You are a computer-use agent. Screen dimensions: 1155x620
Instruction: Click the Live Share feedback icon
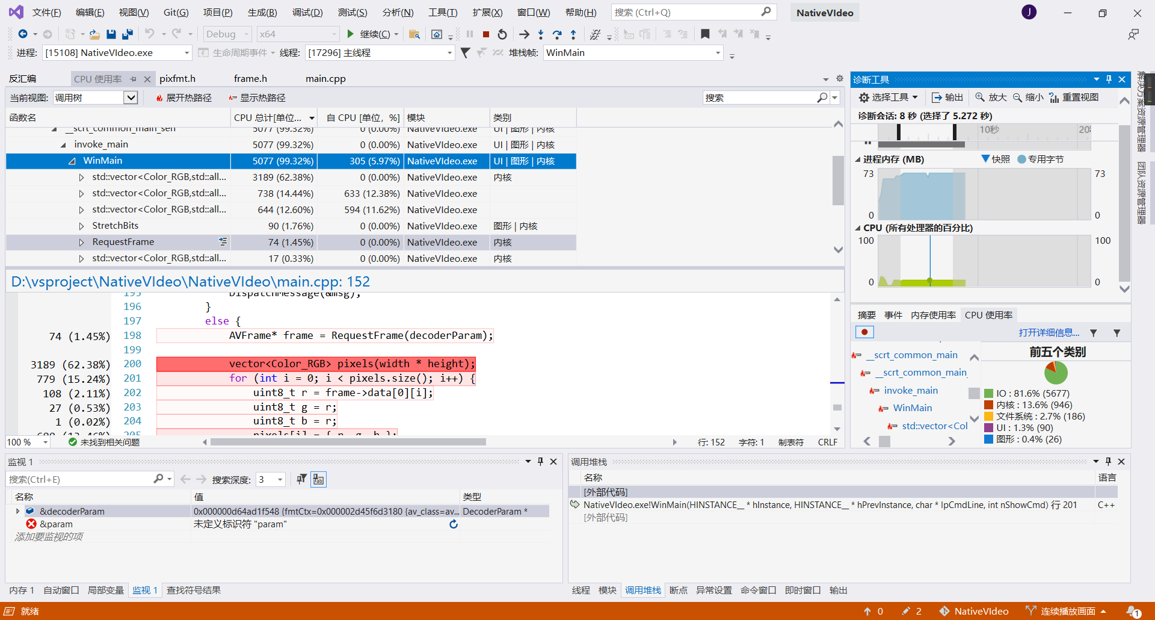click(x=1133, y=34)
